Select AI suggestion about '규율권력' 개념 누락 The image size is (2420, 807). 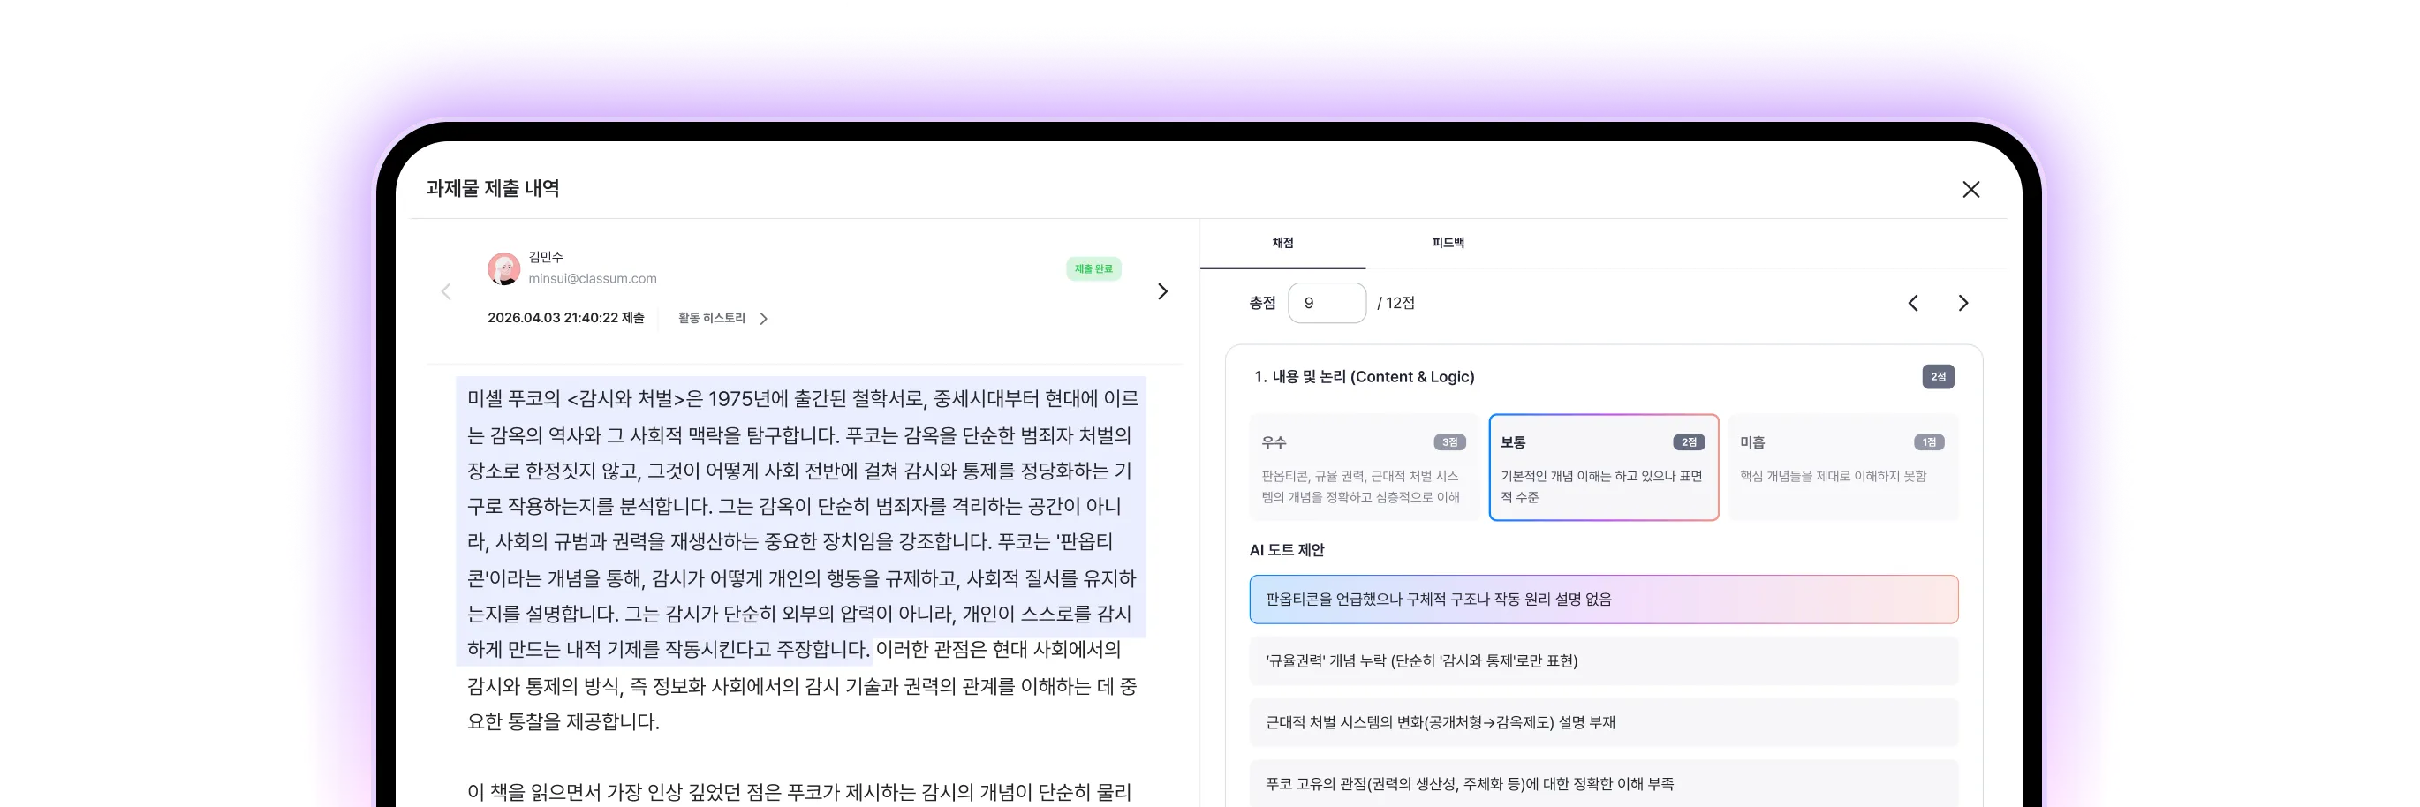click(x=1604, y=661)
